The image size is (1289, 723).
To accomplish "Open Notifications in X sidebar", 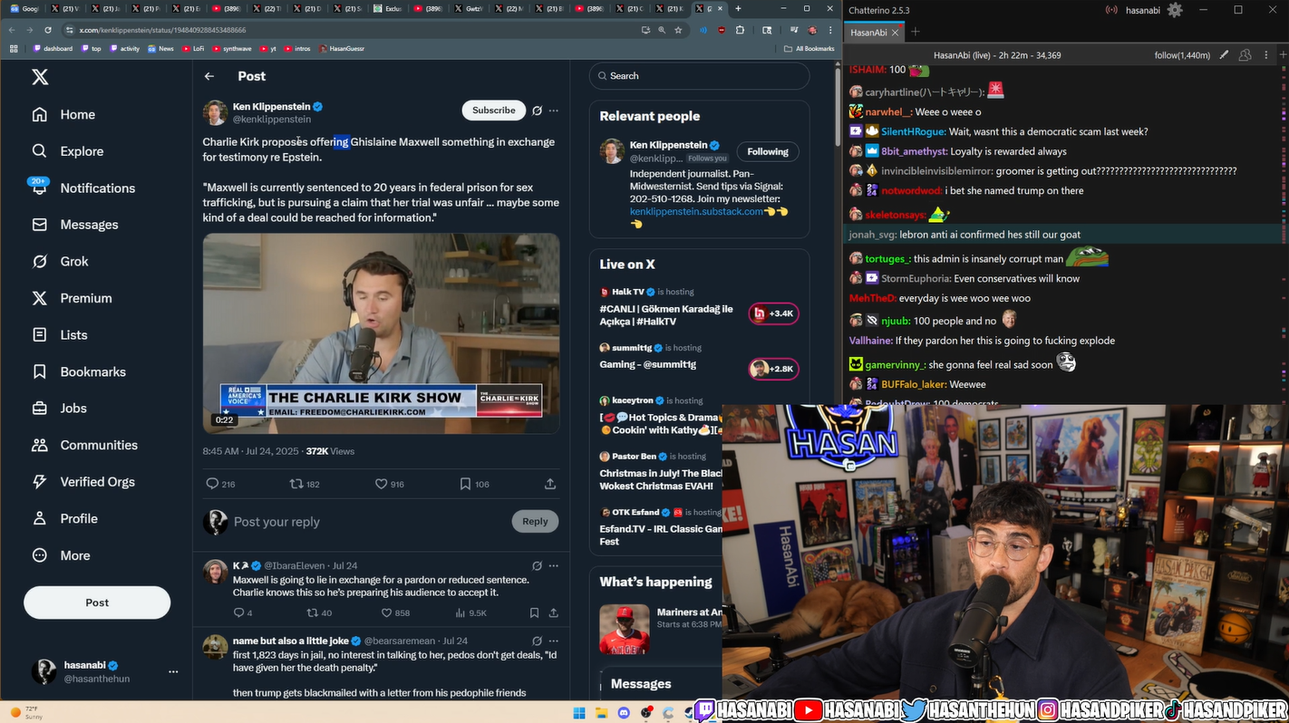I will click(82, 188).
